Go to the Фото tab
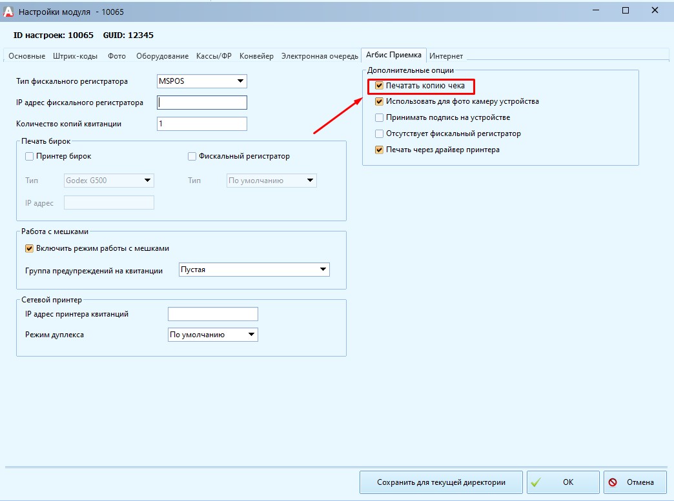The image size is (674, 501). coord(116,56)
